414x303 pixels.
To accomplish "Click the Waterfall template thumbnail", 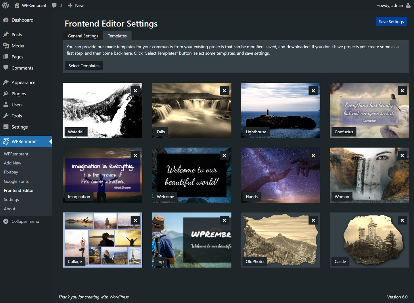I will pyautogui.click(x=103, y=110).
